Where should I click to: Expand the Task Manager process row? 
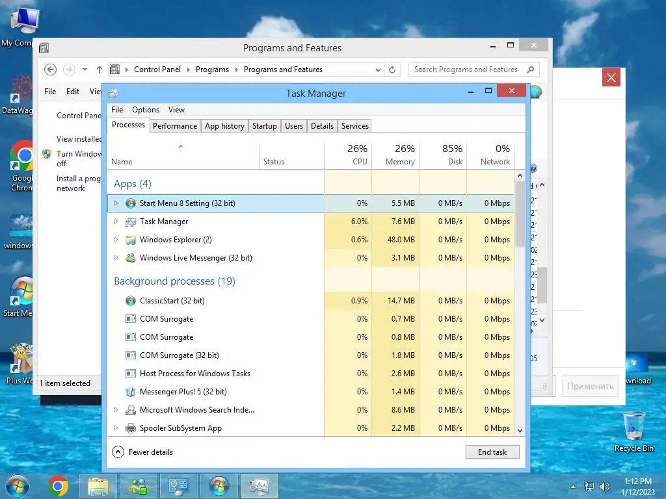[116, 222]
